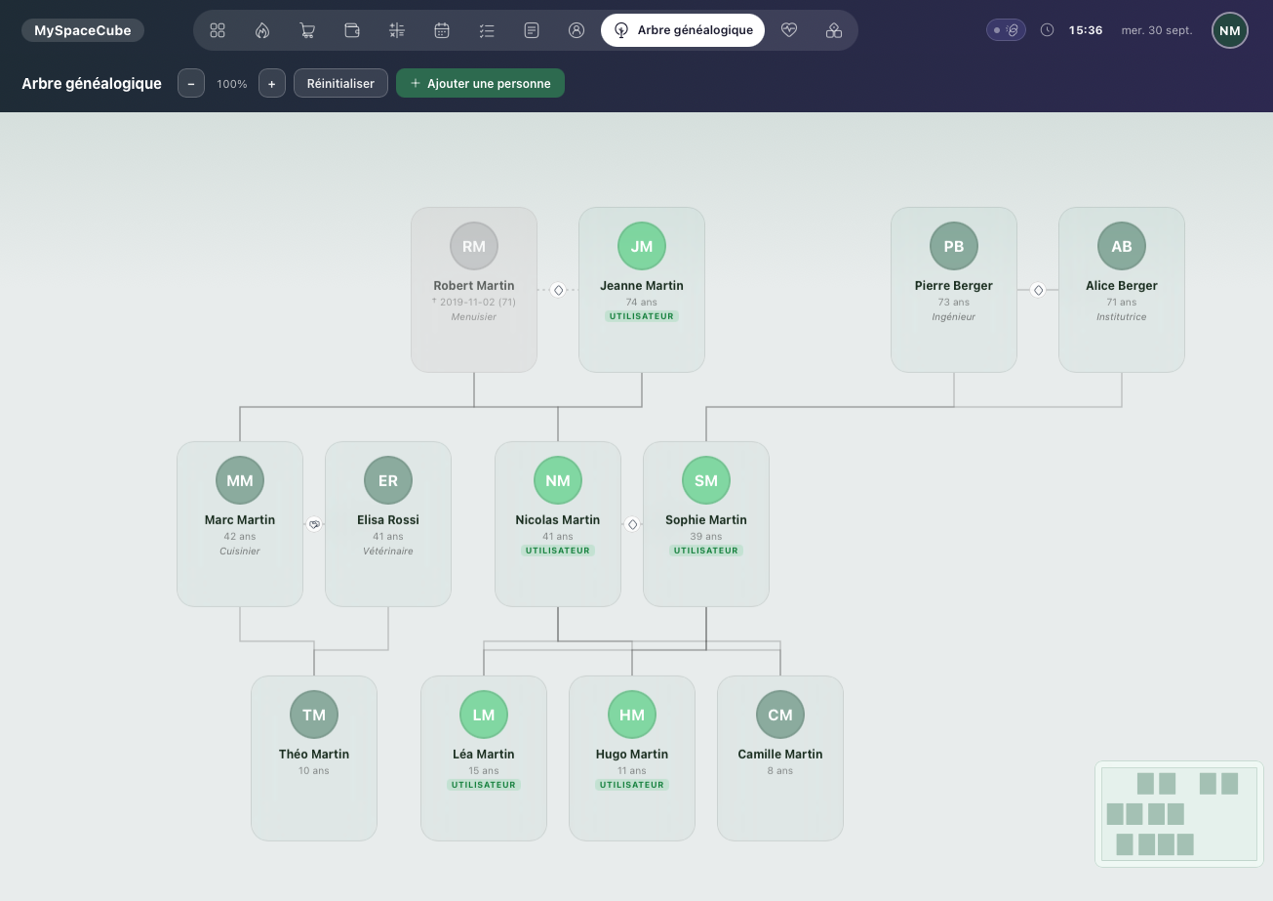Screen dimensions: 1273x901
Task: Toggle the purple pill switch near the clock
Action: coord(1006,30)
